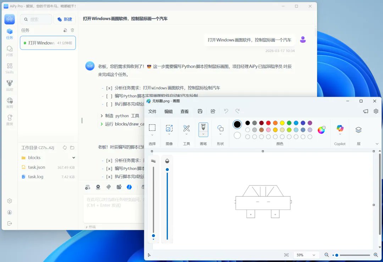383x262 pixels.
Task: Open AiPy settings gear in sidebar
Action: (10, 201)
